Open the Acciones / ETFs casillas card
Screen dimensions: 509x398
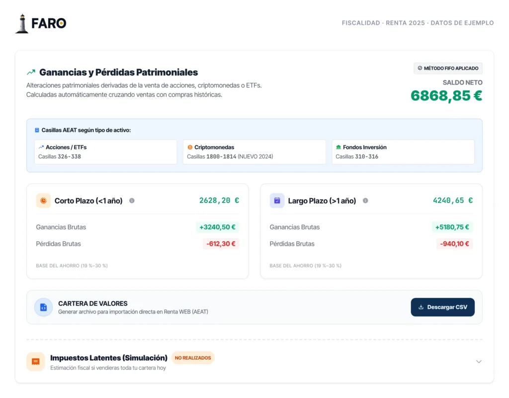pos(106,152)
